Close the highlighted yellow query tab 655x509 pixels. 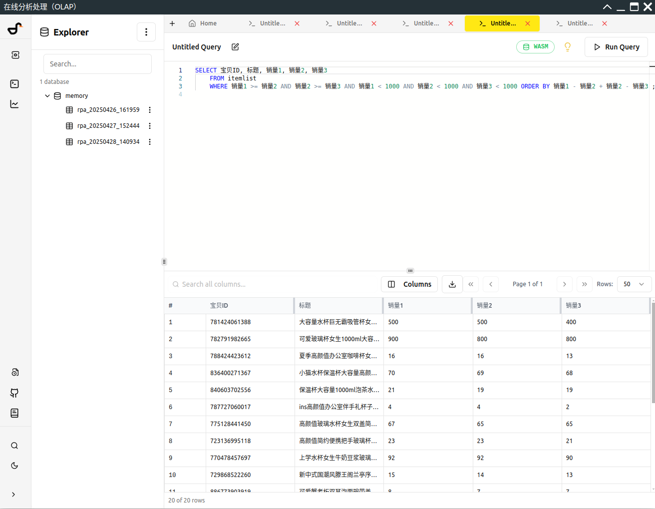[x=528, y=23]
